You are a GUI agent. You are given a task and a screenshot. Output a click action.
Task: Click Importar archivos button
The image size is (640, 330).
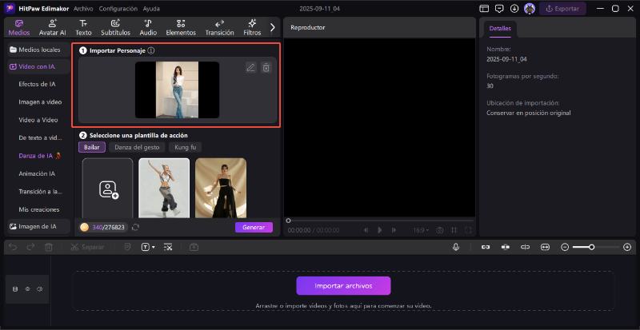(343, 286)
